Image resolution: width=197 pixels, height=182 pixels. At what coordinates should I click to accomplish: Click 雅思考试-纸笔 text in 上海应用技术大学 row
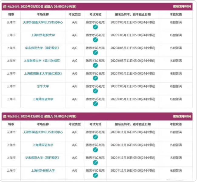click(95, 74)
